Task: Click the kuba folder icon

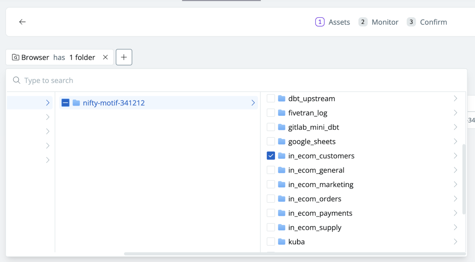Action: [282, 241]
